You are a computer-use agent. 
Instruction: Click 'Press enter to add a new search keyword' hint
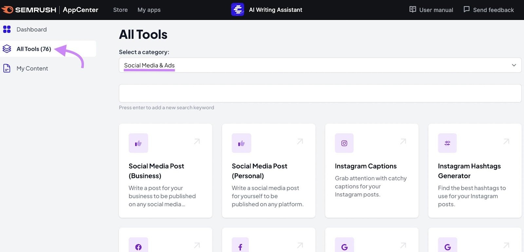click(166, 107)
